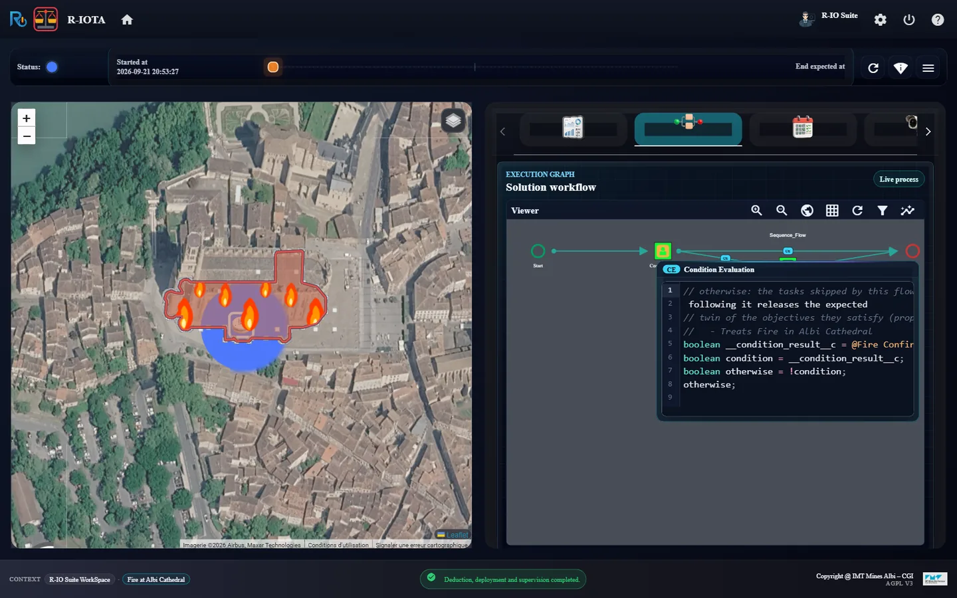This screenshot has height=598, width=957.
Task: Click code line "otherwise;" in editor
Action: [x=709, y=385]
